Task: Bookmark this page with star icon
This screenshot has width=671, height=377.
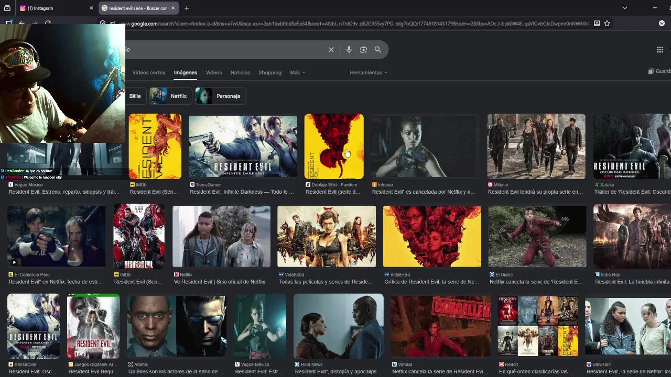Action: tap(607, 23)
